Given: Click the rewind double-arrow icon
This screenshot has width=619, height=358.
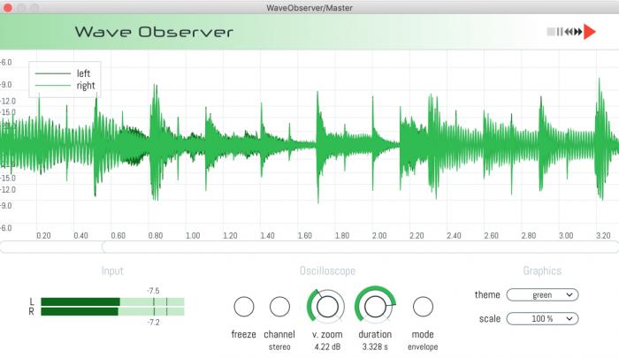Looking at the screenshot, I should [x=569, y=32].
